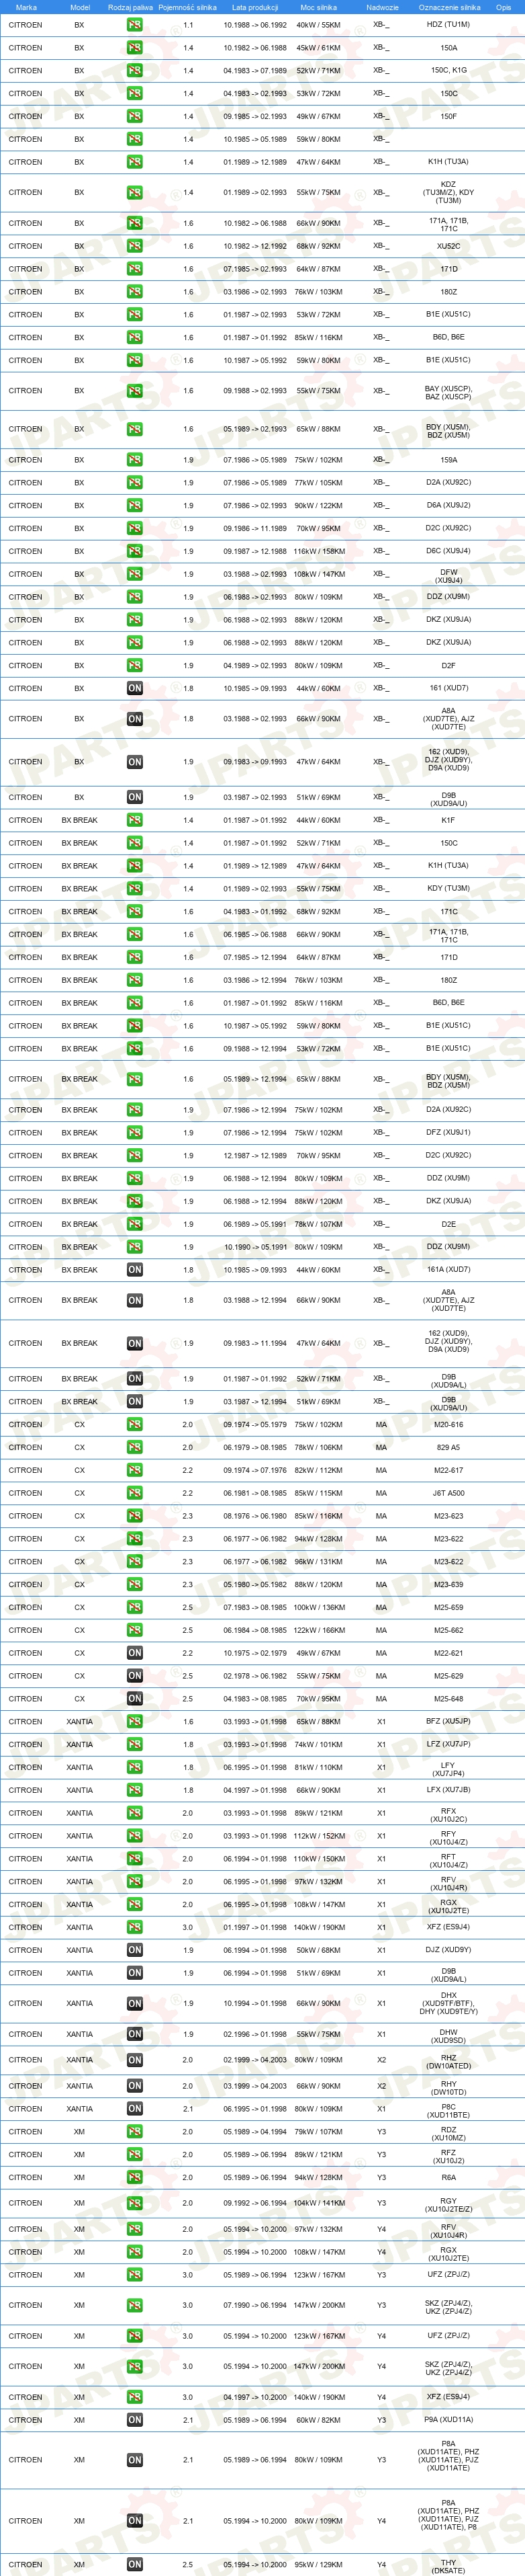Click the petrol icon in the RFT (XU10J4/Z) row
The width and height of the screenshot is (525, 2576).
tap(135, 1859)
